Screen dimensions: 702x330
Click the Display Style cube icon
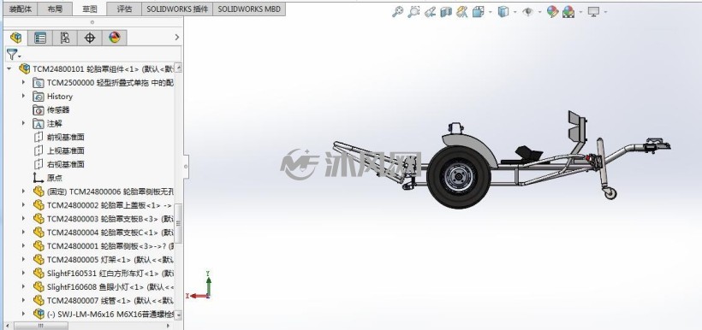click(x=503, y=12)
